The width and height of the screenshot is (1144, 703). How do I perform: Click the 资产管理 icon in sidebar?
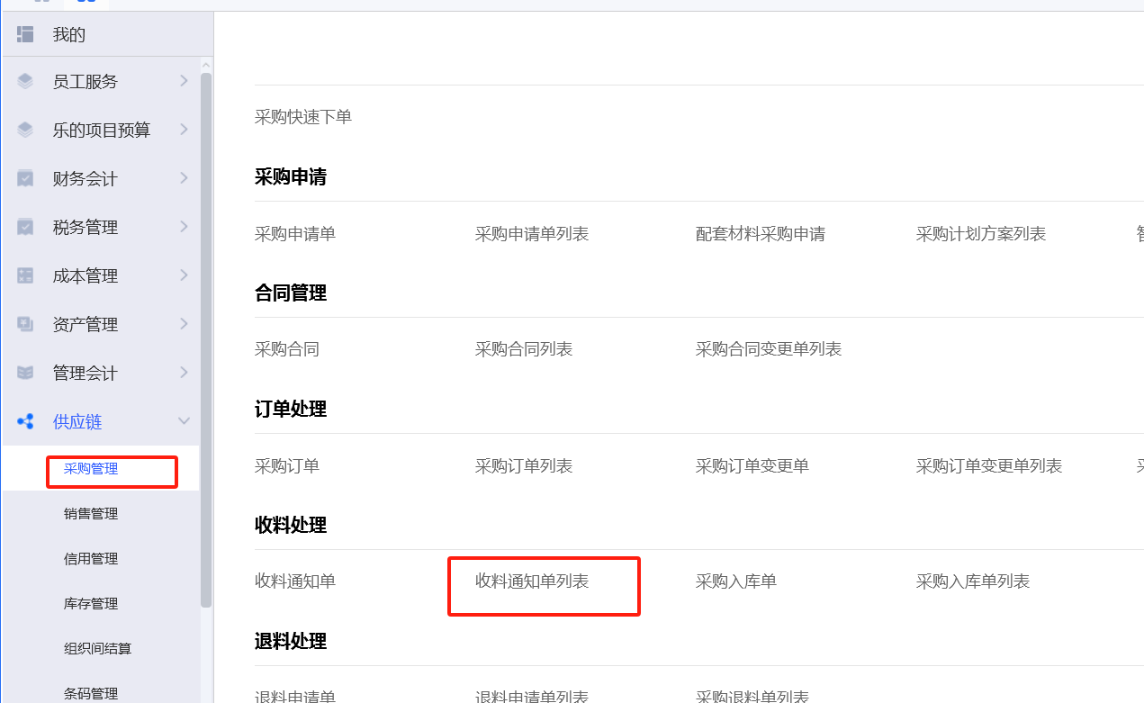[x=25, y=325]
